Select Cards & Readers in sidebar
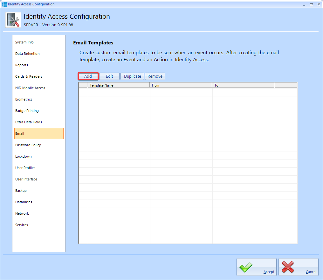The height and width of the screenshot is (280, 323). [39, 76]
